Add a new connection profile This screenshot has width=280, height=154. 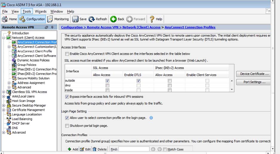coord(73,149)
